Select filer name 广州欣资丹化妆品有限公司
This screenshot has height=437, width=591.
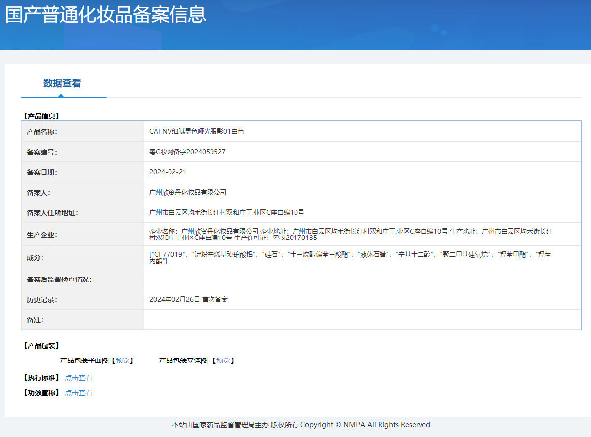188,192
